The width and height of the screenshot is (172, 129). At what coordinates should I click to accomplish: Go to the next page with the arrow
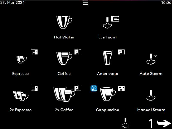click(x=164, y=123)
